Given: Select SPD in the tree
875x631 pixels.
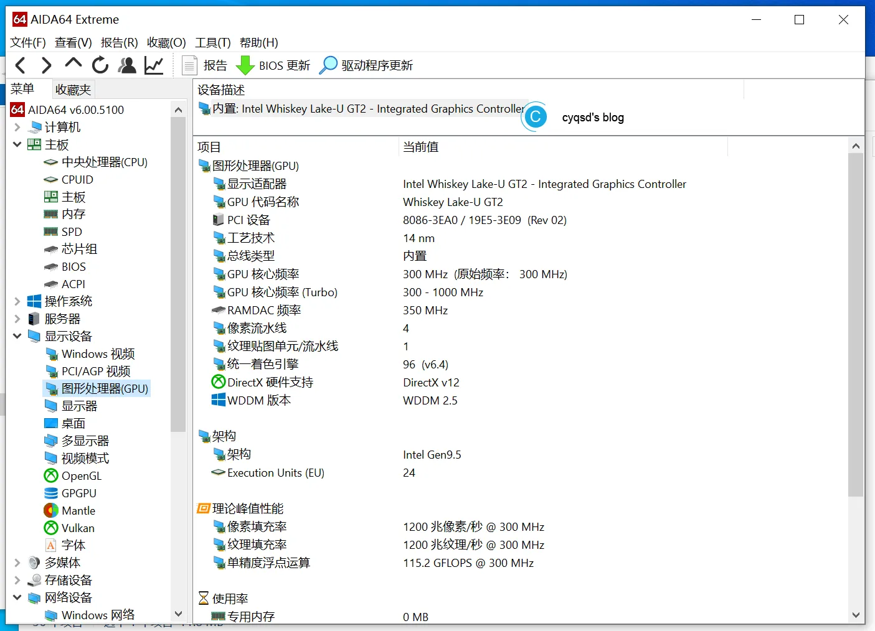Looking at the screenshot, I should click(64, 231).
